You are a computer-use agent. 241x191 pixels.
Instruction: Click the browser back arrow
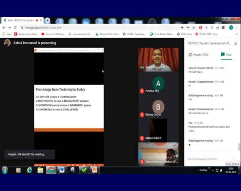pos(4,27)
